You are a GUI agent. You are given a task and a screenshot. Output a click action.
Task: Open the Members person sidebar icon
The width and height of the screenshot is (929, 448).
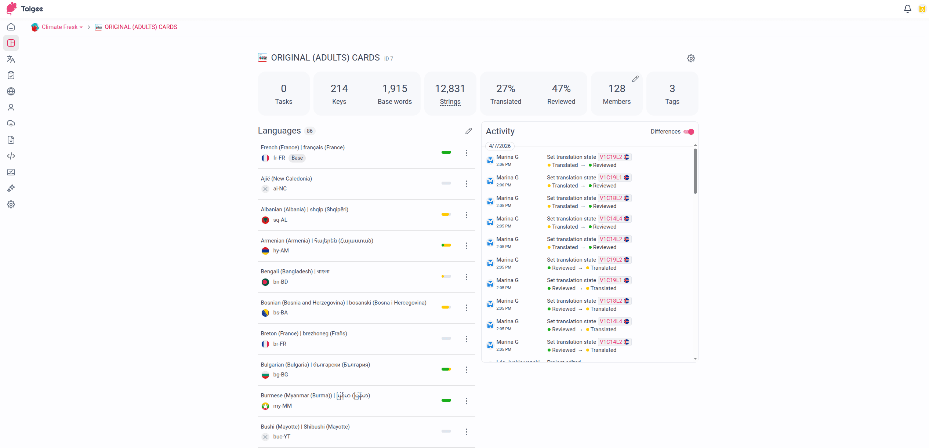pyautogui.click(x=11, y=108)
